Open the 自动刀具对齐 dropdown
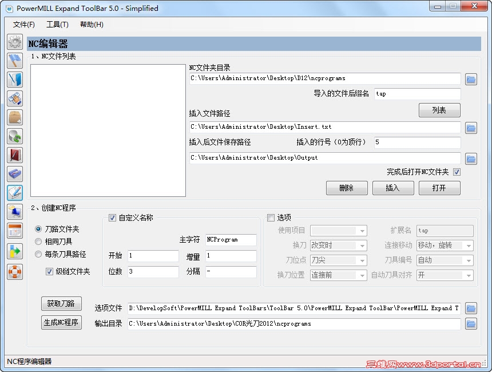This screenshot has width=492, height=372. click(x=445, y=275)
